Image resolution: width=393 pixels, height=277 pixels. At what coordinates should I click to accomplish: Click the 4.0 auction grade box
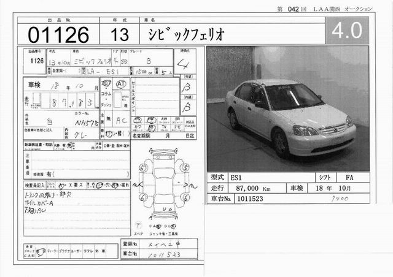347,31
